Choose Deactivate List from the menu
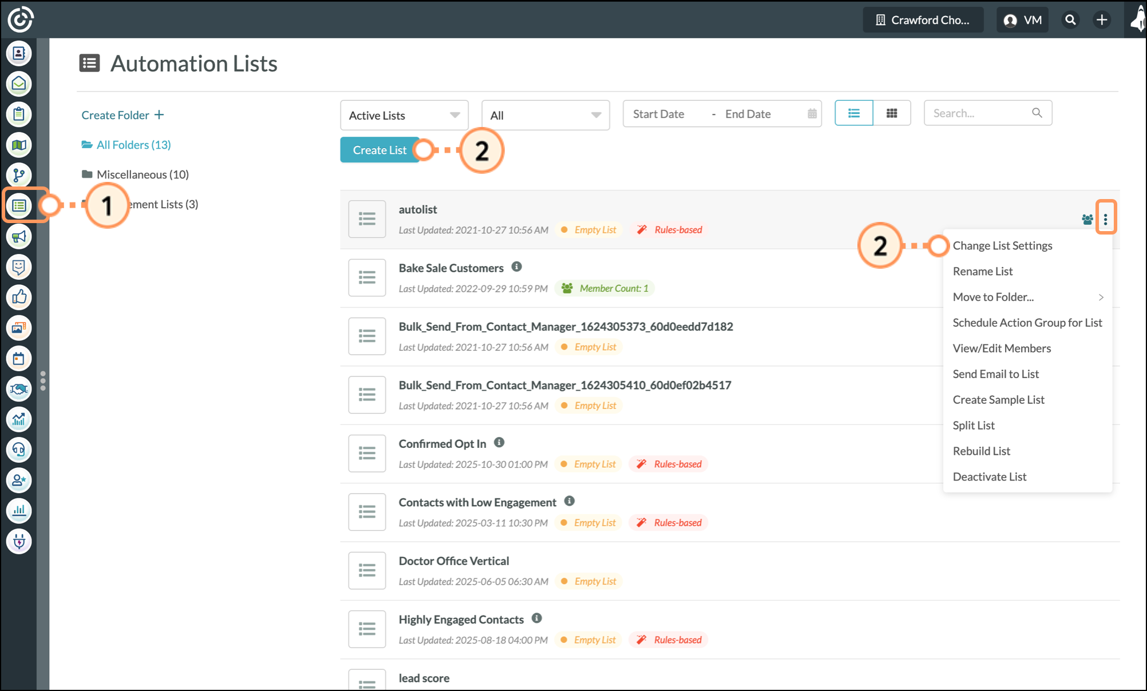1147x691 pixels. [x=989, y=476]
